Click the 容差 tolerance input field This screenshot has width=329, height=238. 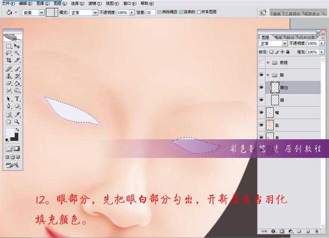(x=150, y=12)
